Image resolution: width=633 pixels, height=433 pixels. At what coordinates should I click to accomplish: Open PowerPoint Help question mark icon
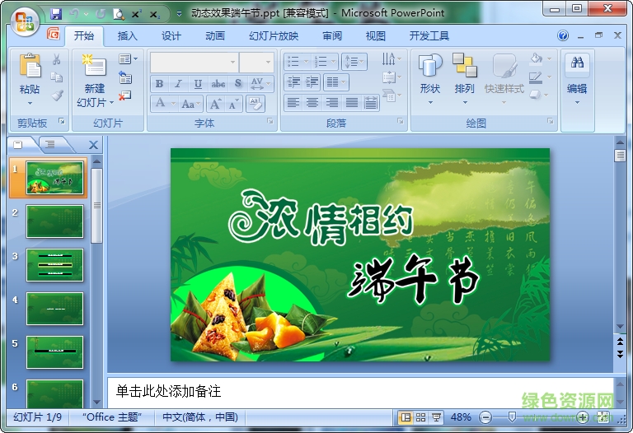tap(563, 36)
